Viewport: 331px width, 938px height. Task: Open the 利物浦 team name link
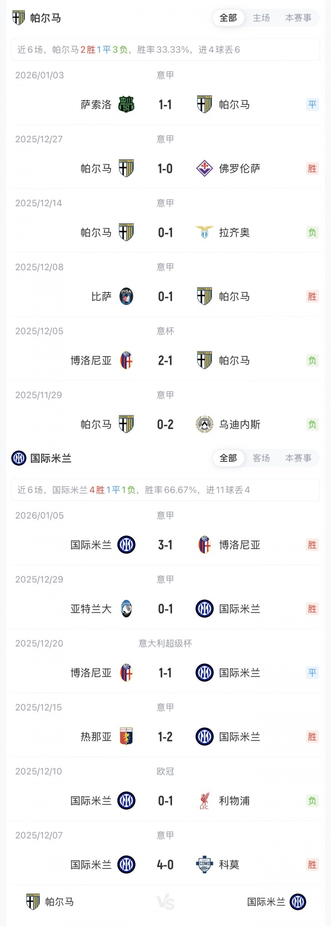(x=234, y=800)
